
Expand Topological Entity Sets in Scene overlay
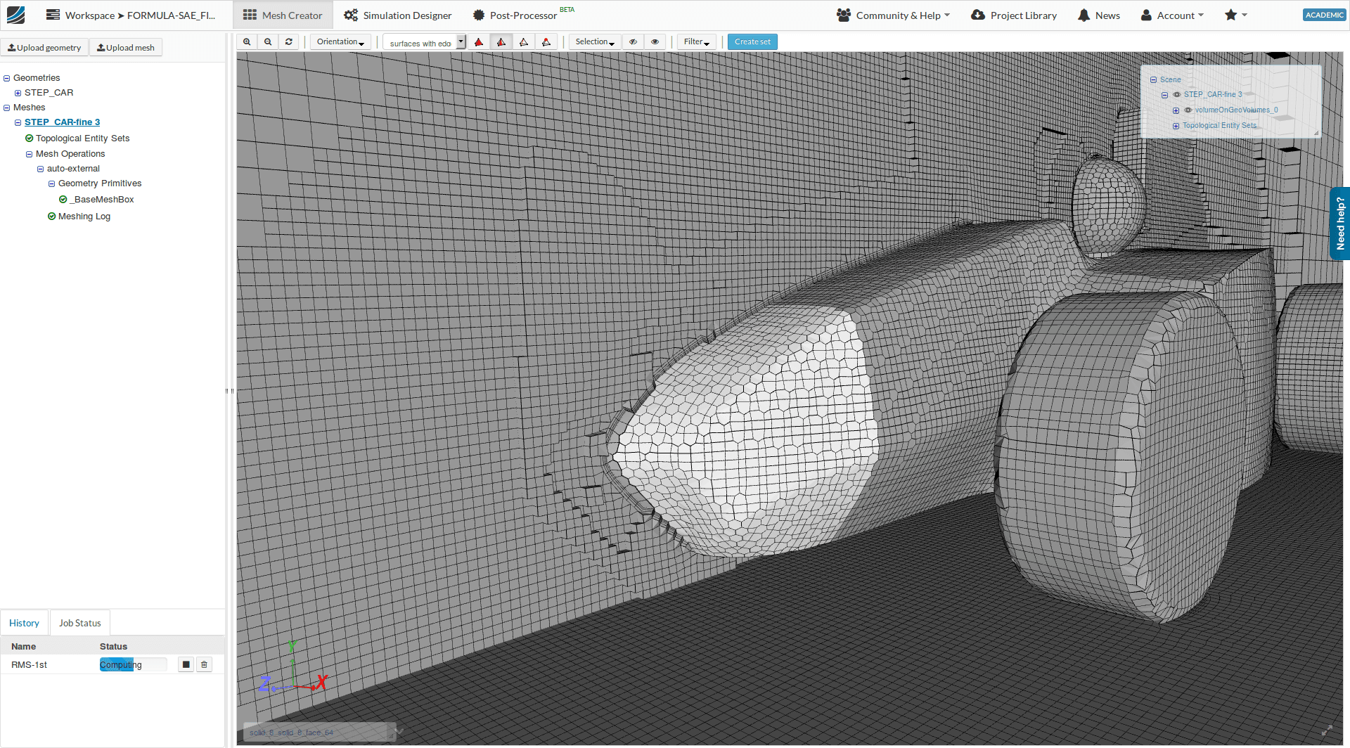[x=1176, y=127]
